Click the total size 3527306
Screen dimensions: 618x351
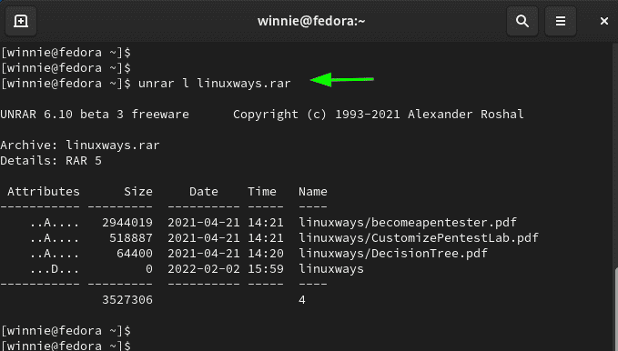[127, 300]
